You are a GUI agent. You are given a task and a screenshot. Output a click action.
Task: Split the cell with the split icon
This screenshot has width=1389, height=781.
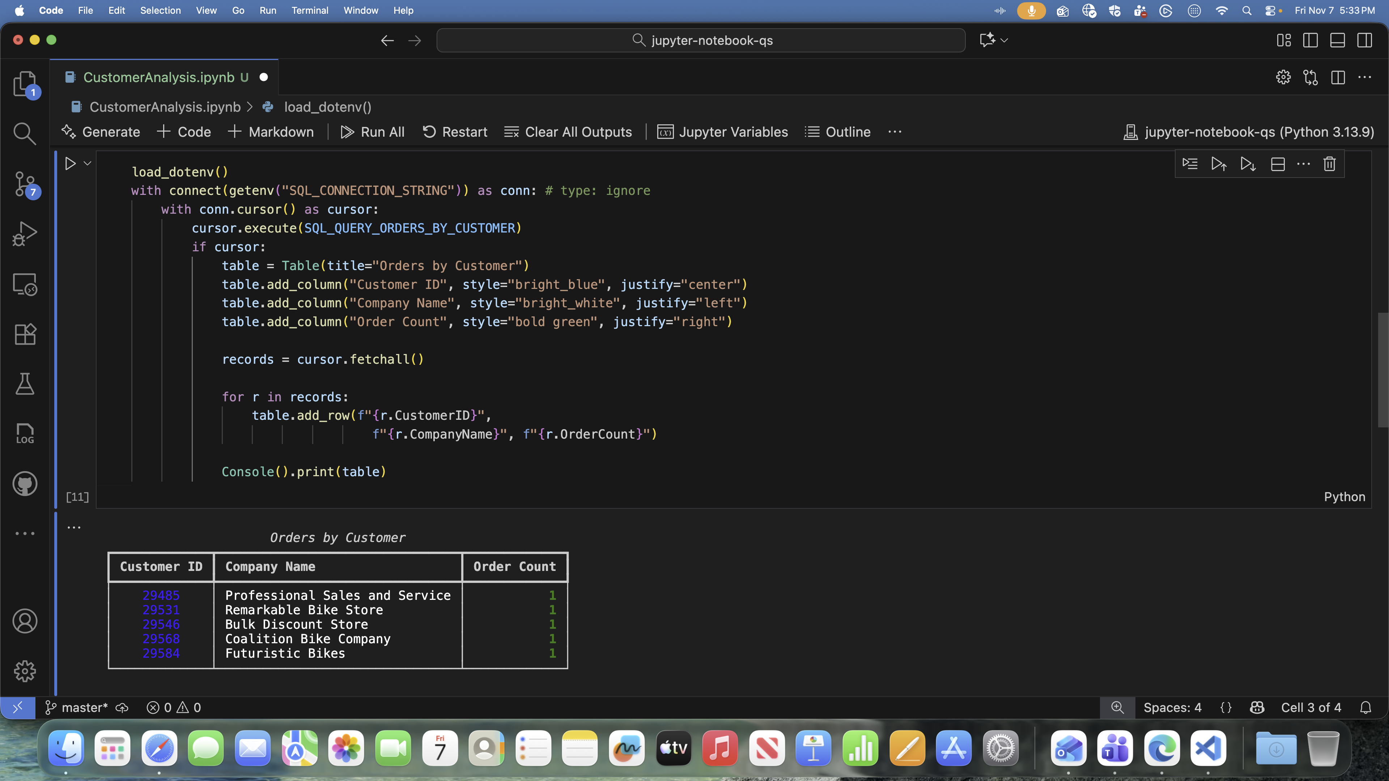click(1278, 164)
